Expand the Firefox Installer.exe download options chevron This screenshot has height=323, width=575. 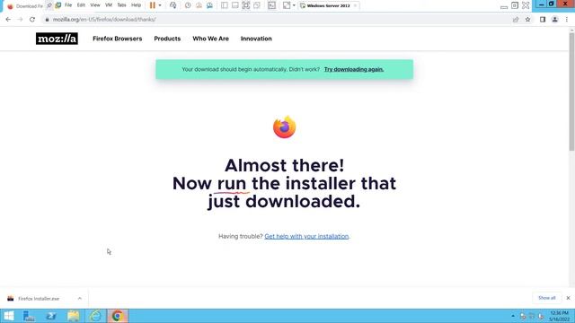(80, 299)
